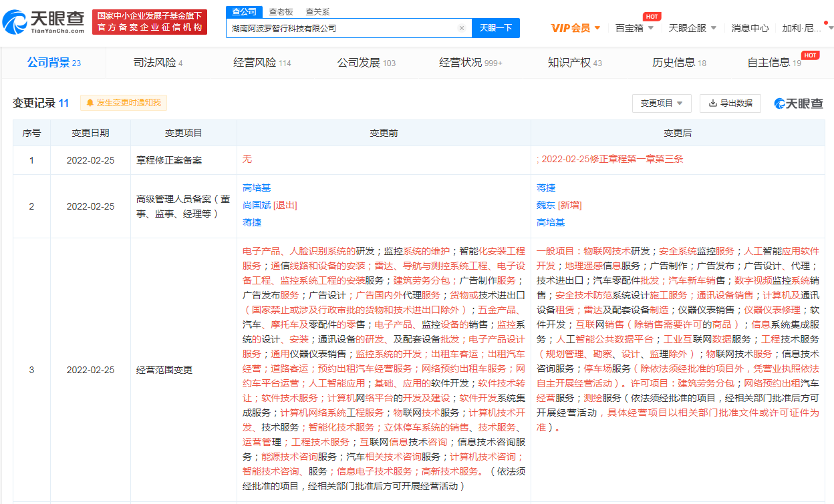834x504 pixels.
Task: Open 蒋捷 link in the 变更后 column
Action: pos(546,188)
